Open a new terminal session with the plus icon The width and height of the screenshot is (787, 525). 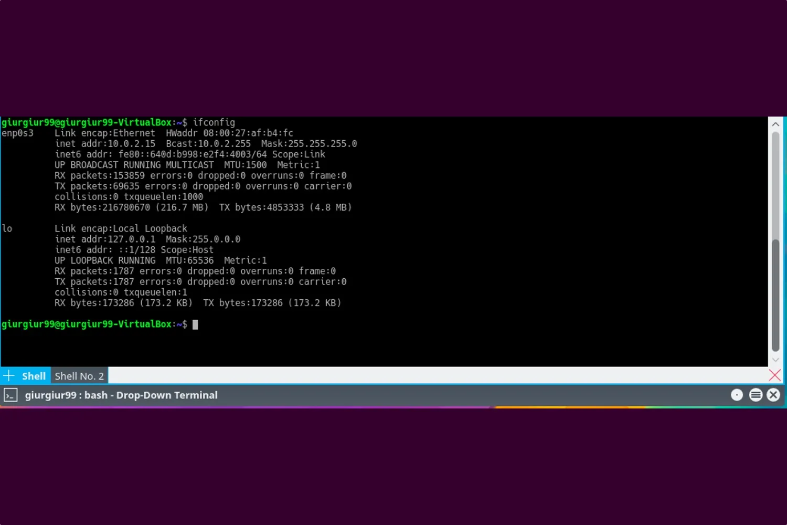8,375
